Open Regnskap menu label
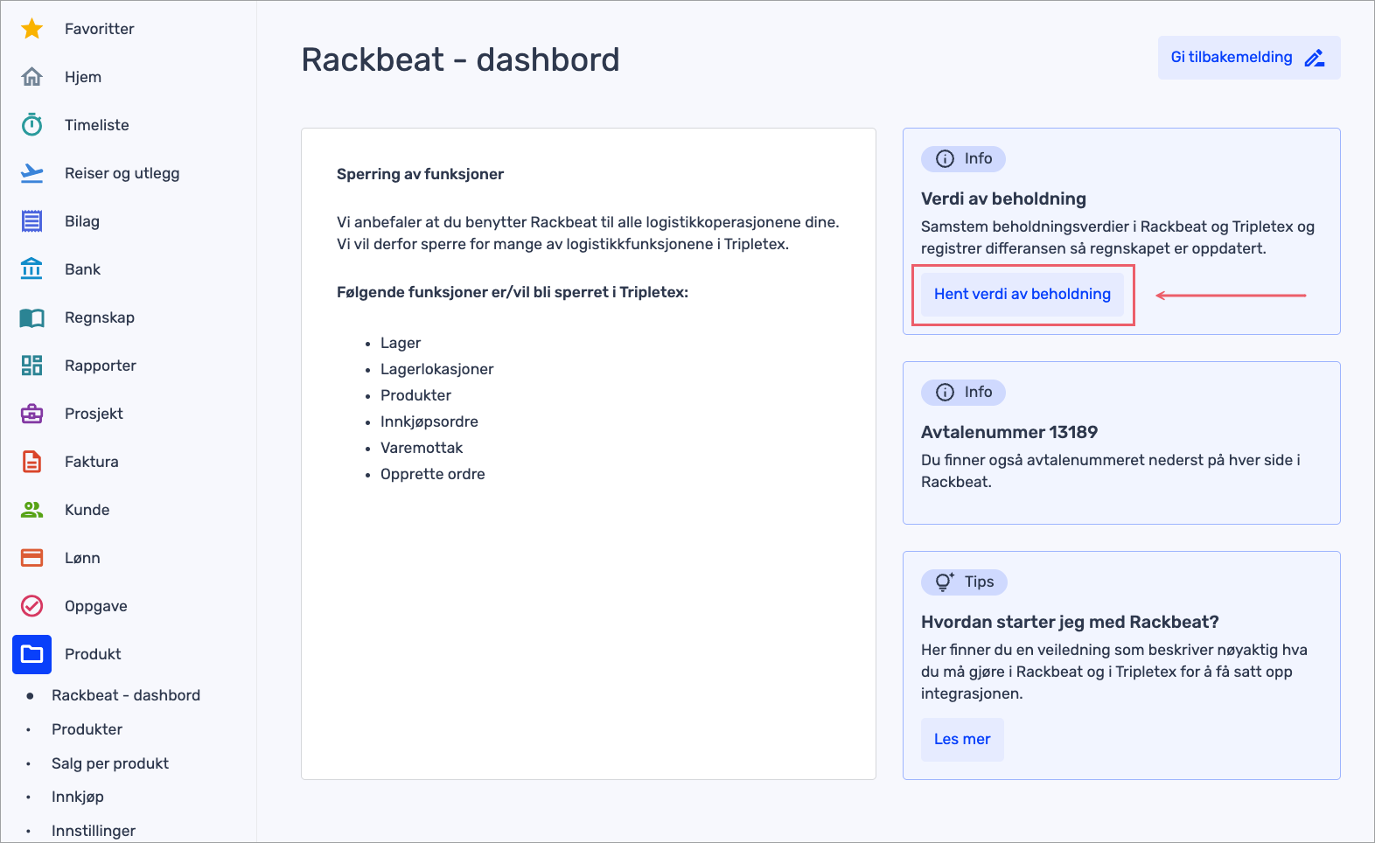1375x843 pixels. point(100,317)
